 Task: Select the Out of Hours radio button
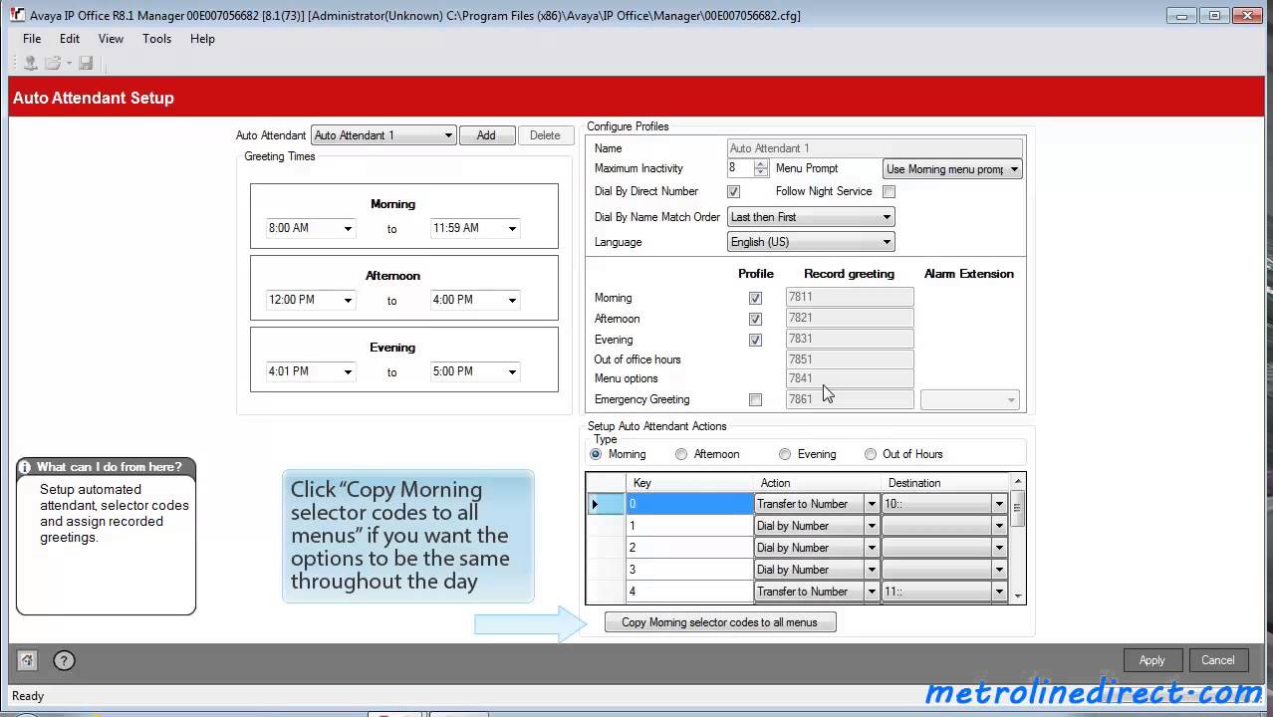click(871, 454)
